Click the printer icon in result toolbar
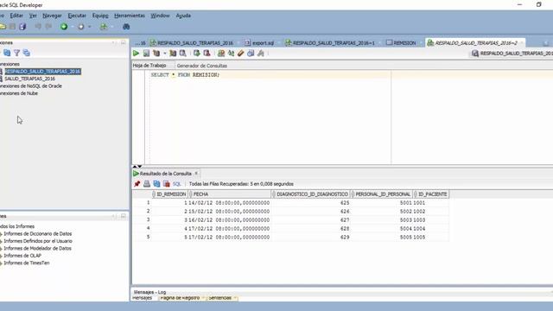Image resolution: width=553 pixels, height=311 pixels. point(147,184)
